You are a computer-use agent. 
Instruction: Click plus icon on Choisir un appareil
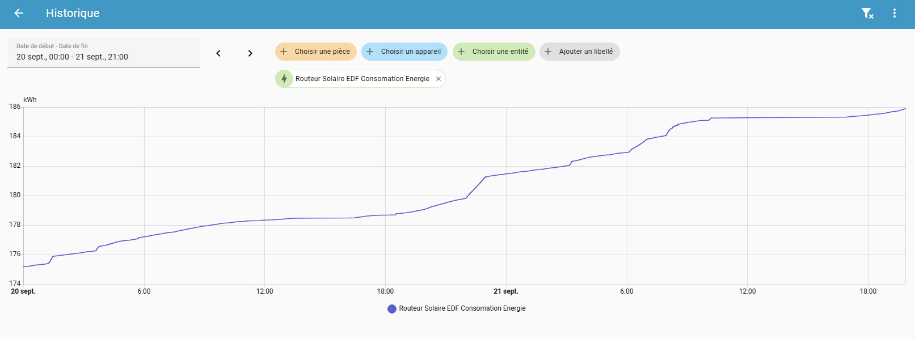tap(370, 52)
